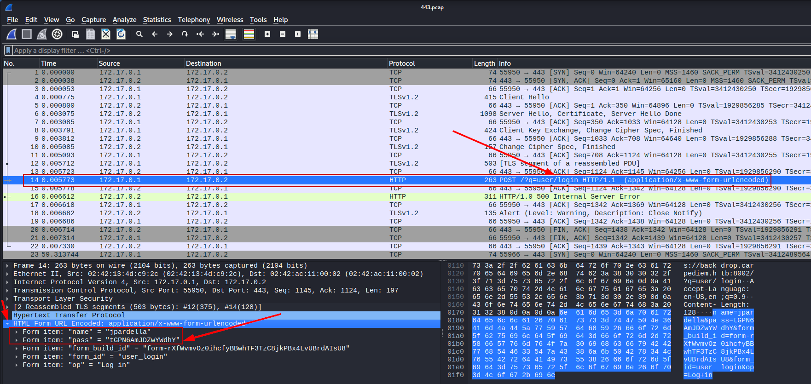
Task: Click hex offset 0170 in bytes pane
Action: (x=456, y=313)
